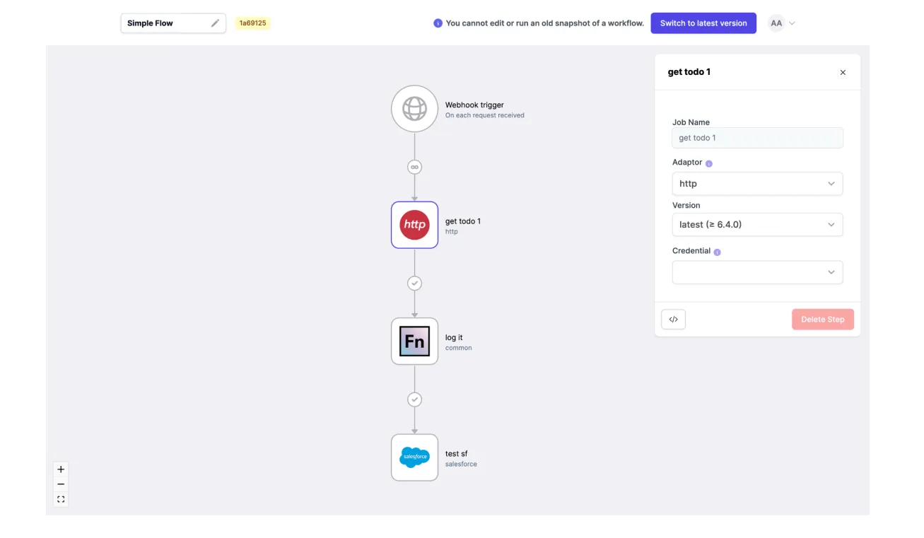Viewport: 924px width, 538px height.
Task: Expand the chevron next to the AA avatar
Action: point(792,23)
